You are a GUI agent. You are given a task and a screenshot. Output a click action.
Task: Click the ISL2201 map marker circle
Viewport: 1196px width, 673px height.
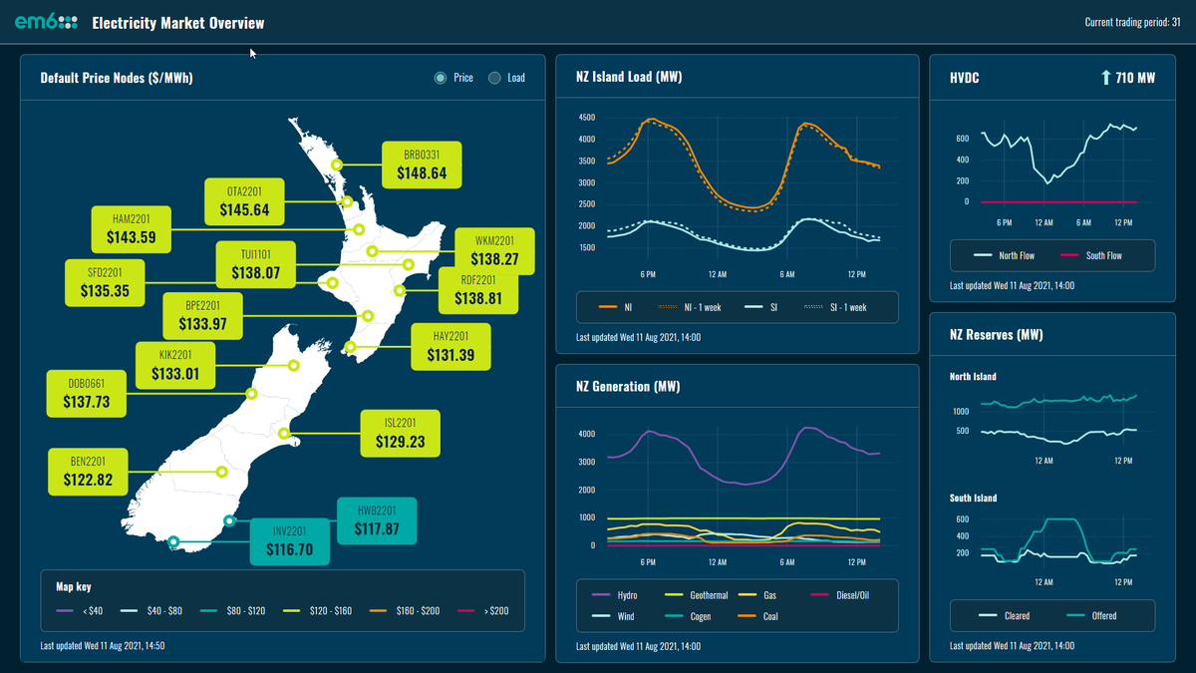[x=285, y=433]
